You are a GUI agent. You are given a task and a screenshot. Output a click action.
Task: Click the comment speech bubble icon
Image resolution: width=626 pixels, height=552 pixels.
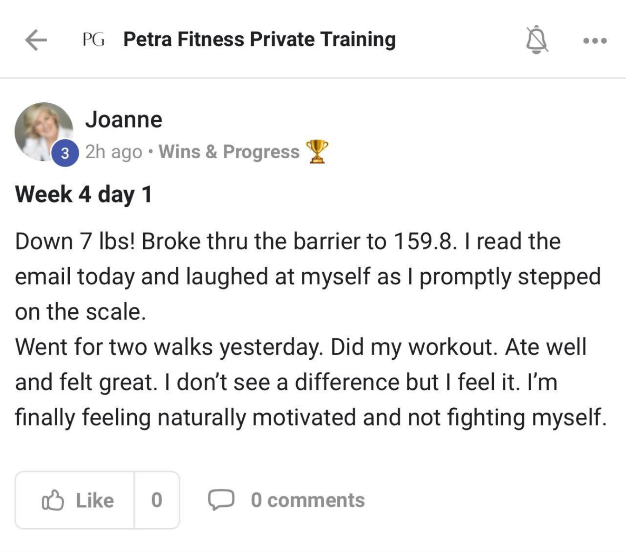point(220,500)
